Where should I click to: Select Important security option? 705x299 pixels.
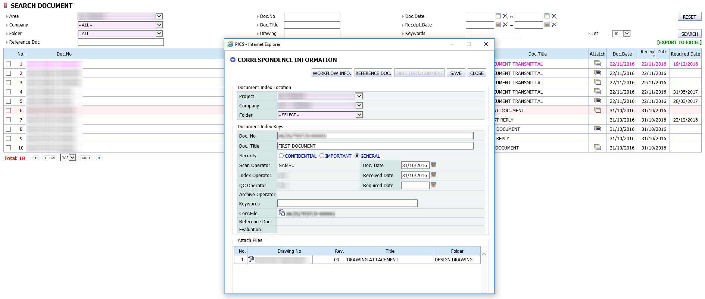point(322,156)
